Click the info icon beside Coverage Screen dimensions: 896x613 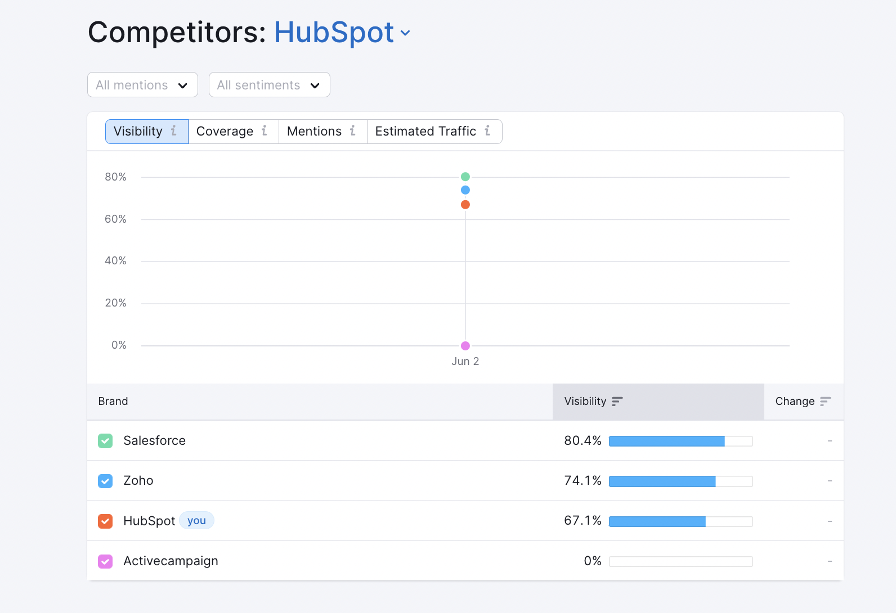tap(264, 131)
